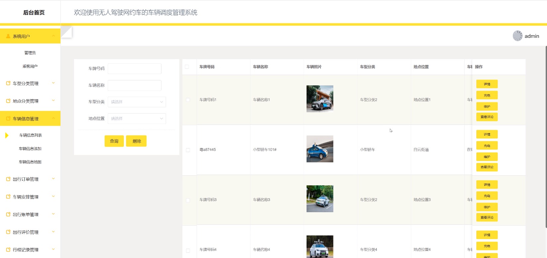Click the 地点分类管理 menu icon
The height and width of the screenshot is (258, 547).
coord(8,101)
